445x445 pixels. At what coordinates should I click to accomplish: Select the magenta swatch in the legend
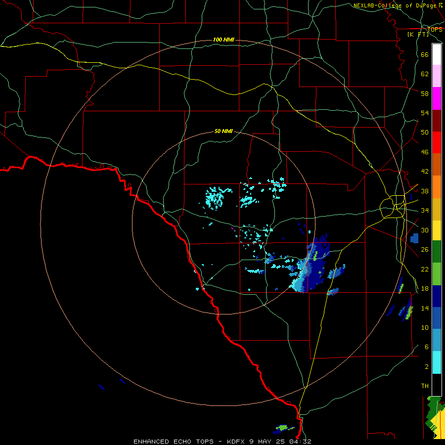pos(437,98)
